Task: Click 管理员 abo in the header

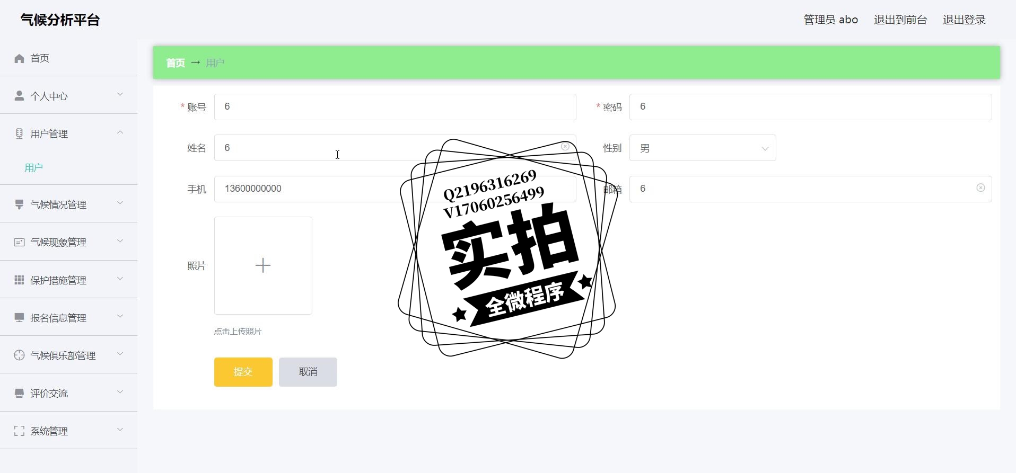Action: (831, 20)
